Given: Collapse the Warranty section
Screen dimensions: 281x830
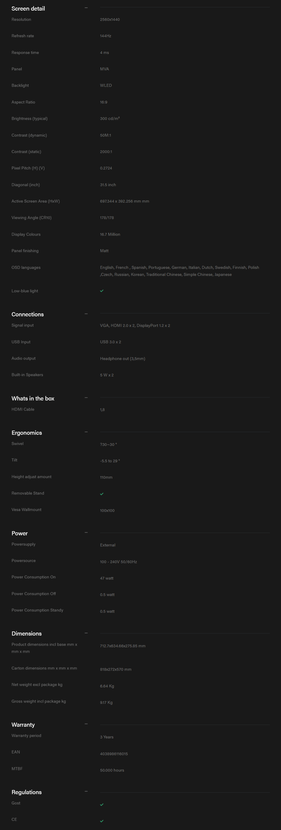Looking at the screenshot, I should [86, 724].
